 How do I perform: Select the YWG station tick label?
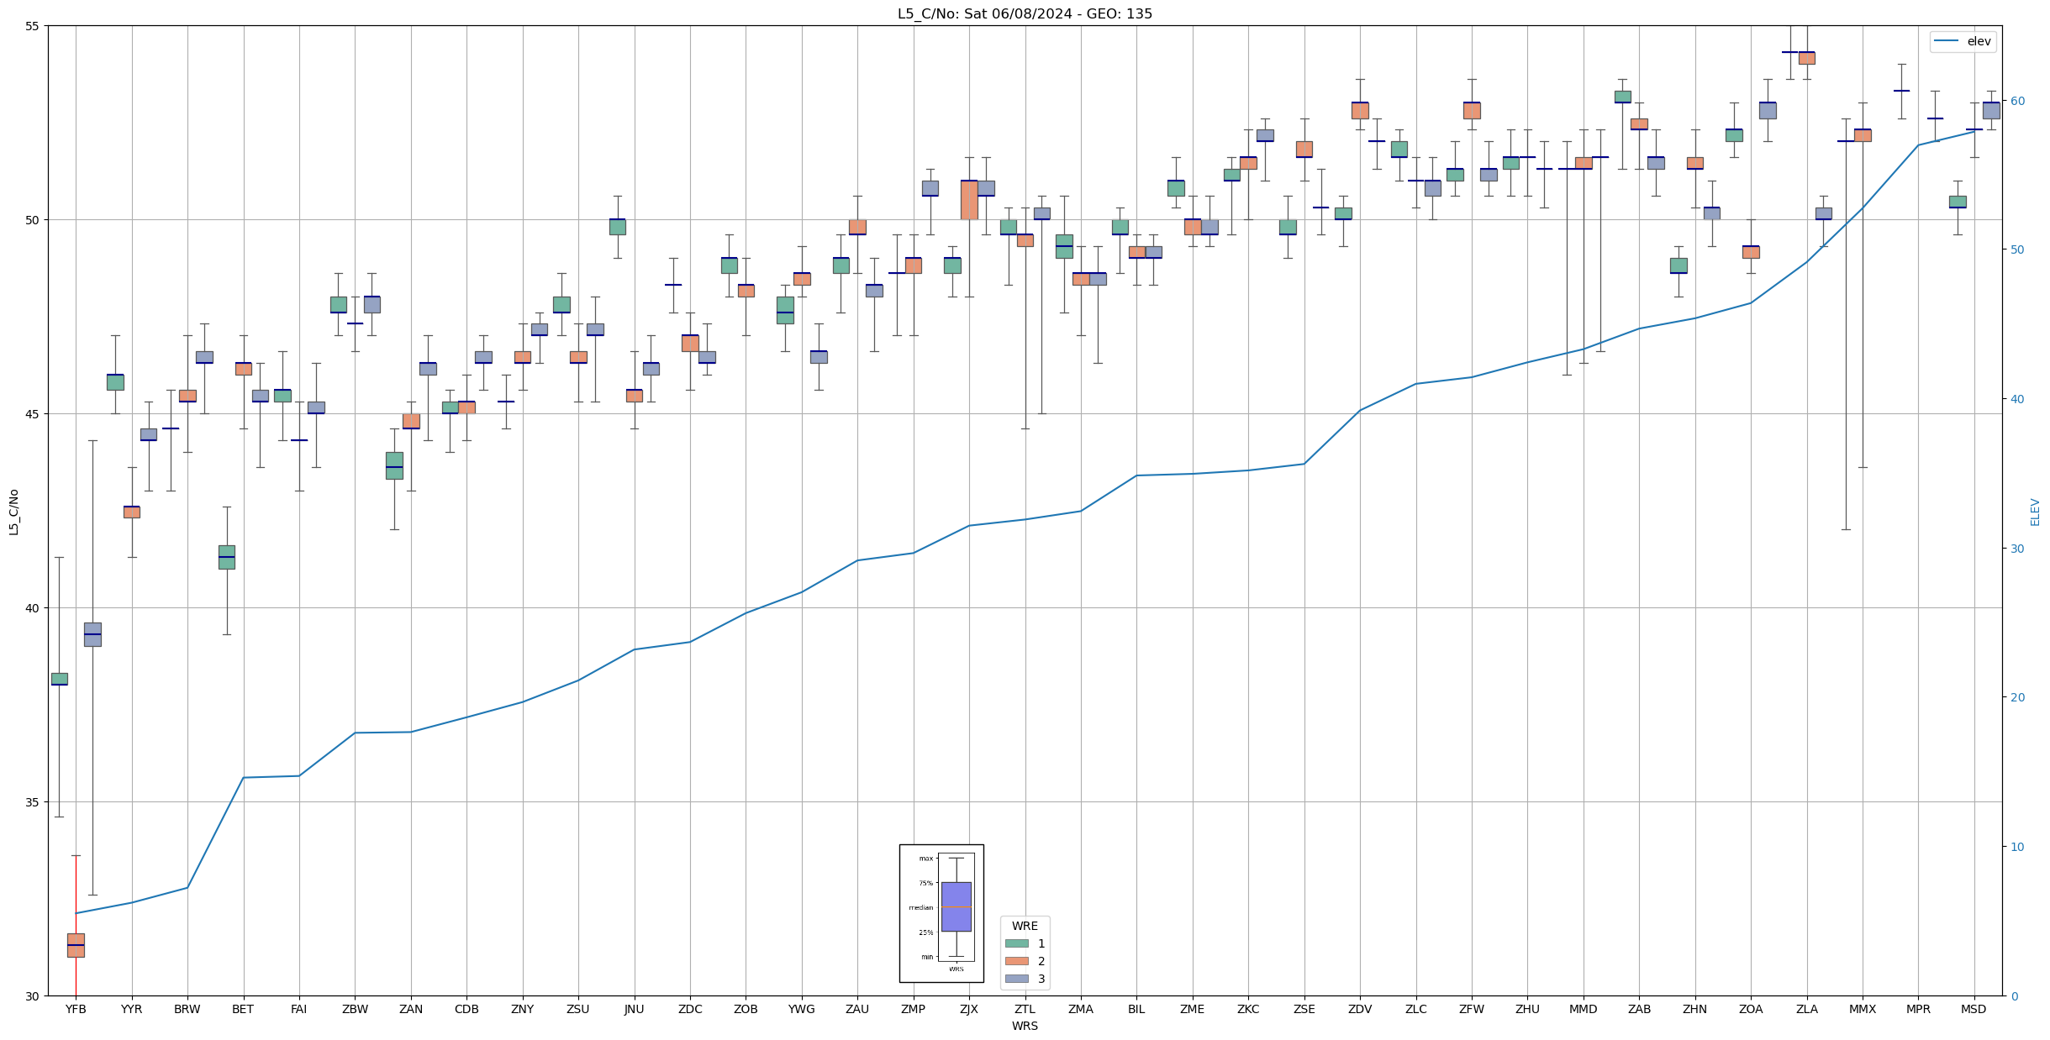(x=802, y=1009)
